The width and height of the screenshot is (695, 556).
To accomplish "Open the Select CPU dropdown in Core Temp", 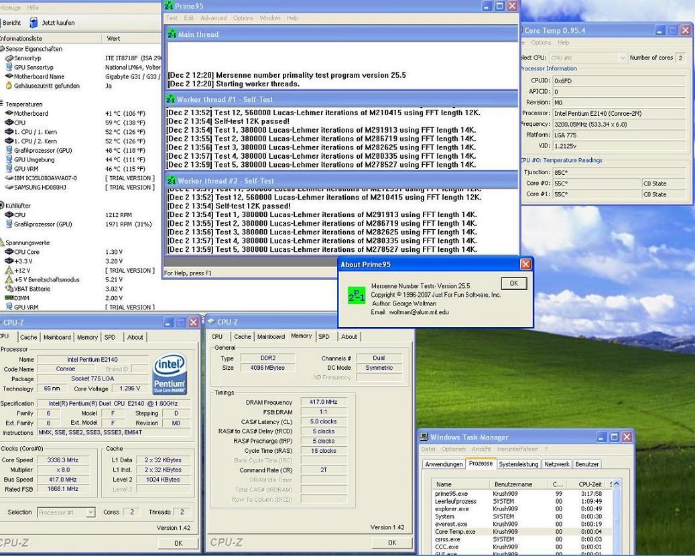I will [x=623, y=58].
